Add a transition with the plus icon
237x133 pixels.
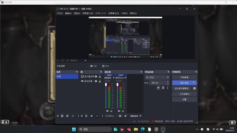pos(158,88)
